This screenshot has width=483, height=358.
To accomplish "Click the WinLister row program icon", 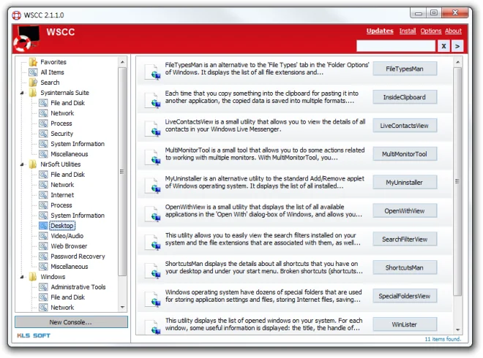I will pos(153,327).
